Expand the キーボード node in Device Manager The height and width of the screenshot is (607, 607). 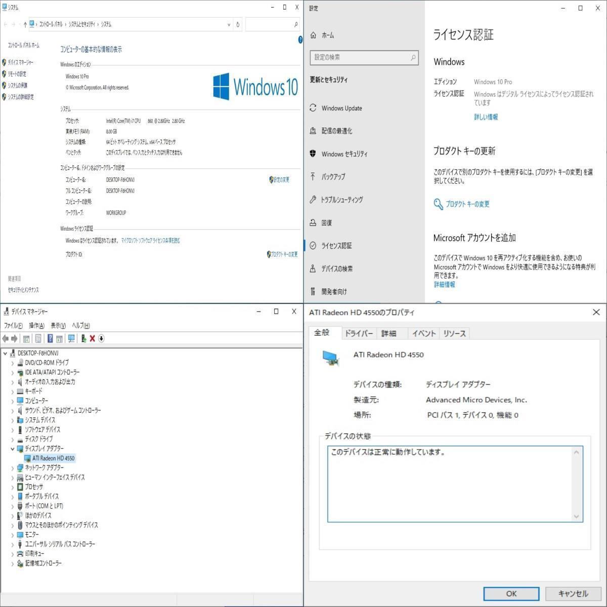coord(13,392)
